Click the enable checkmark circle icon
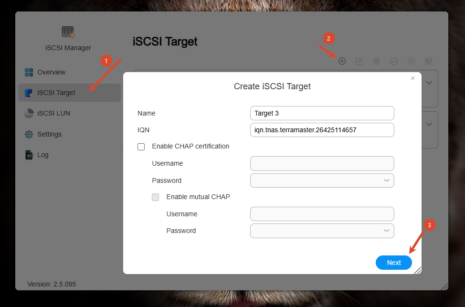Image resolution: width=465 pixels, height=307 pixels. click(394, 61)
